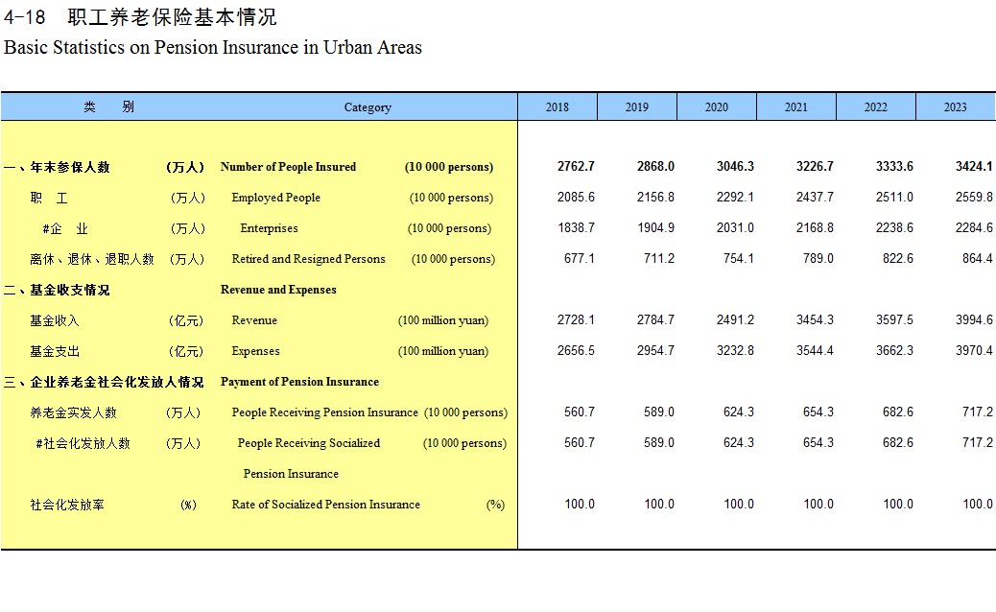Click the English 'Category' header cell

(368, 106)
